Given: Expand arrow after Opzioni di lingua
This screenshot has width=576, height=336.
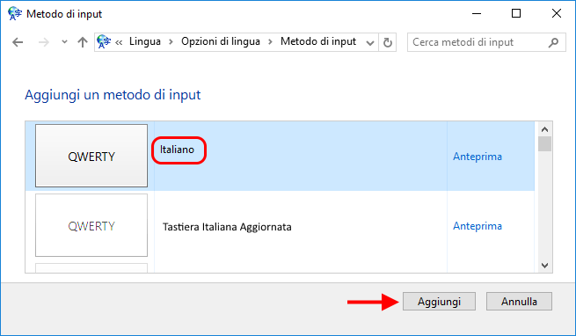Looking at the screenshot, I should coord(270,42).
